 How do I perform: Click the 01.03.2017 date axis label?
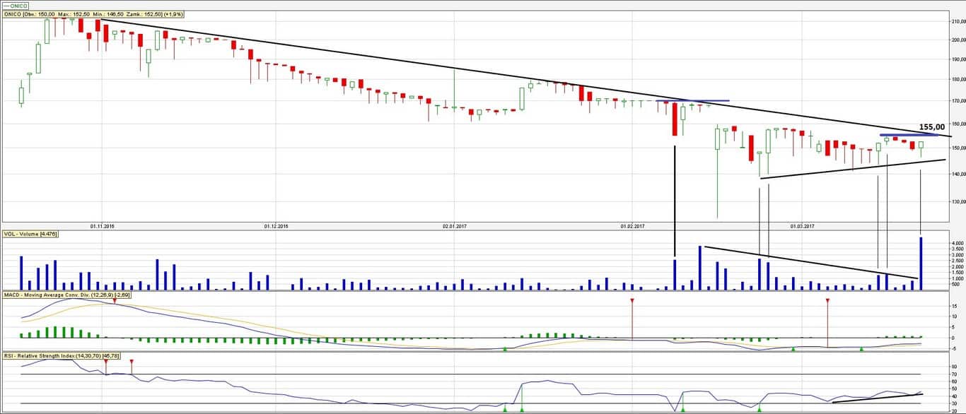801,226
